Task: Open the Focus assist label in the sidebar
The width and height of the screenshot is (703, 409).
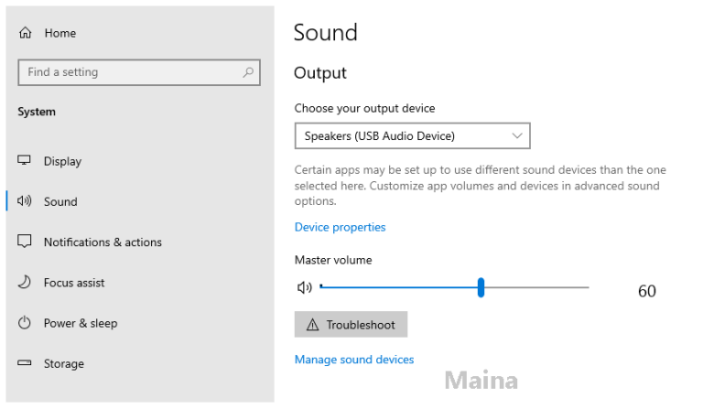Action: [x=76, y=283]
